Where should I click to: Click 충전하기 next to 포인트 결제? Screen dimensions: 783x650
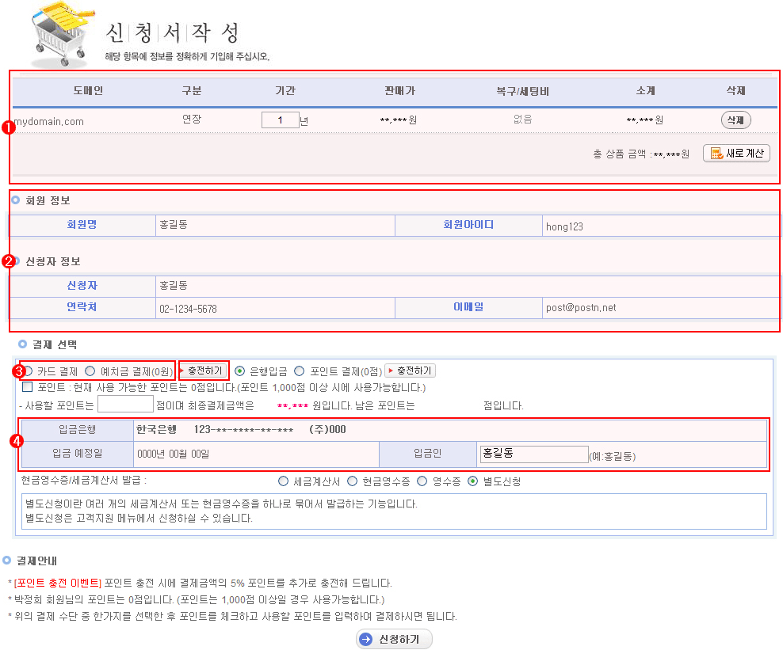tap(410, 371)
